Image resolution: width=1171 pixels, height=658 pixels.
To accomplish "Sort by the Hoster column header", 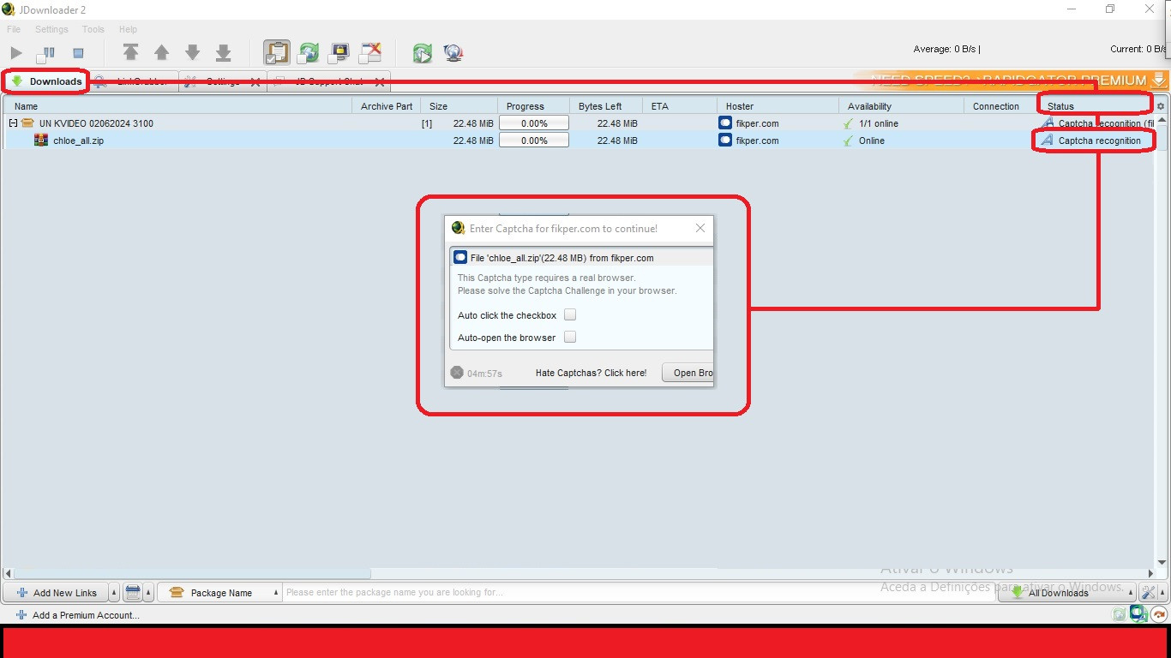I will 778,106.
